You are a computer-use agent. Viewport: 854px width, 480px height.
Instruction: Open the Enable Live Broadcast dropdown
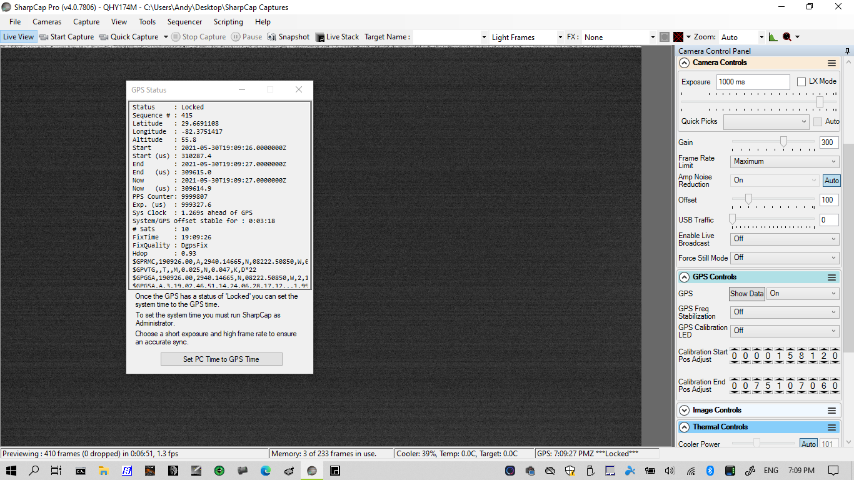pyautogui.click(x=784, y=239)
